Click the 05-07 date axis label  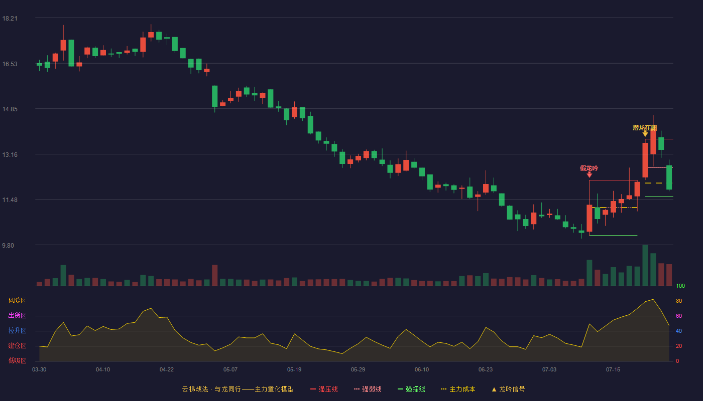coord(230,369)
